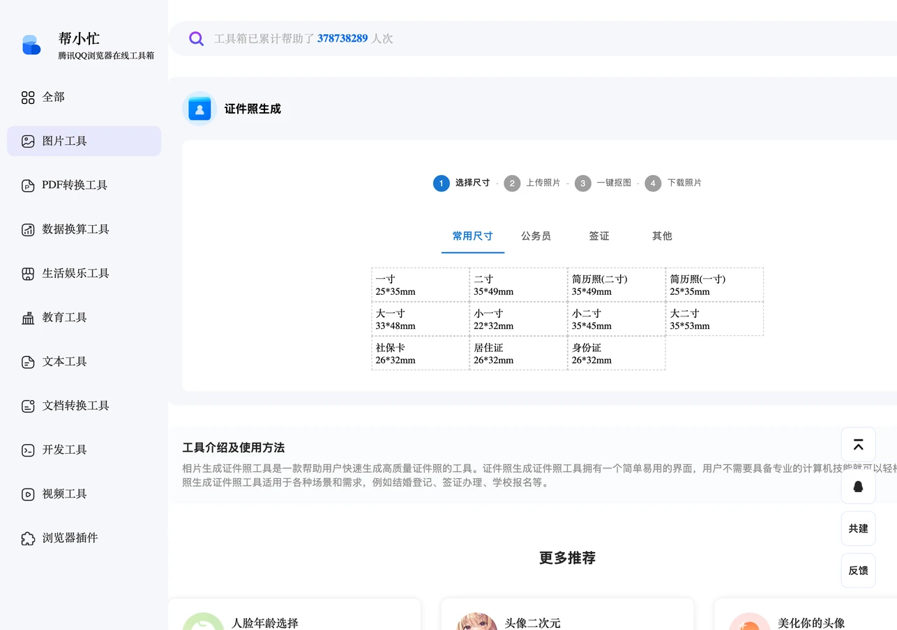Click the 开发工具 terminal icon
The width and height of the screenshot is (897, 630).
(28, 450)
